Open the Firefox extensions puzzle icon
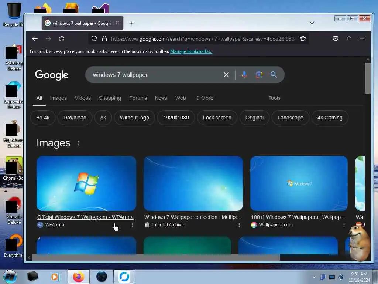 pos(349,38)
